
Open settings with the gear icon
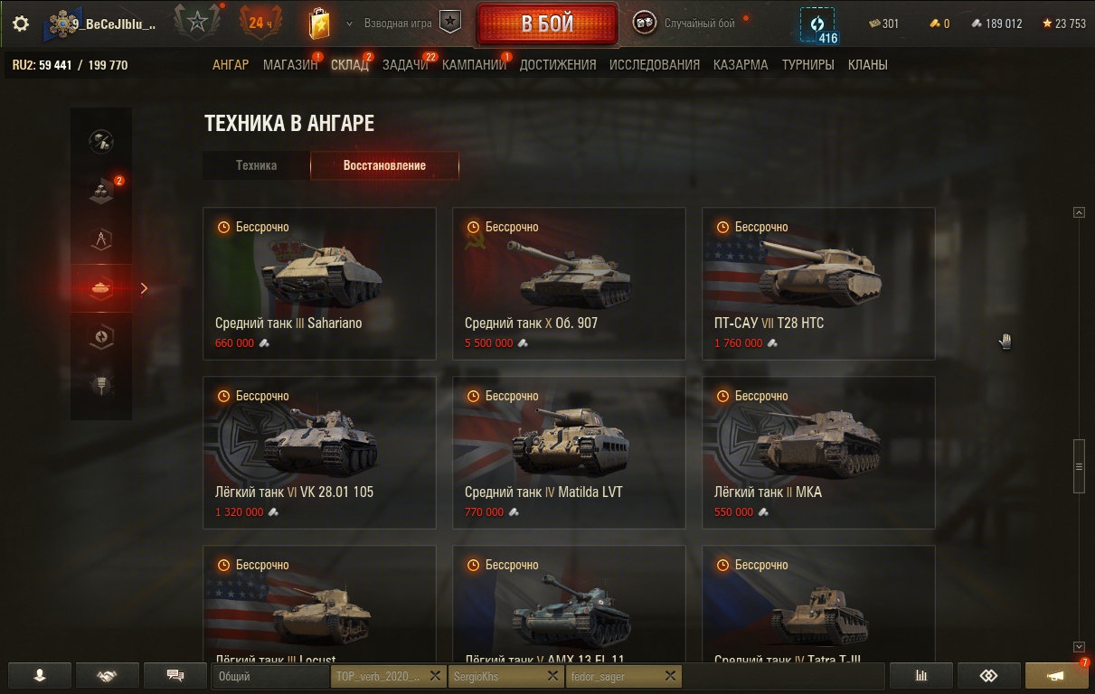click(20, 23)
